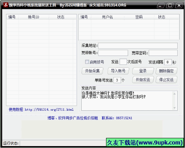Screen dimensions: 185x148
Task: Enable the 启用拔号 checkbox
Action: [x=87, y=62]
